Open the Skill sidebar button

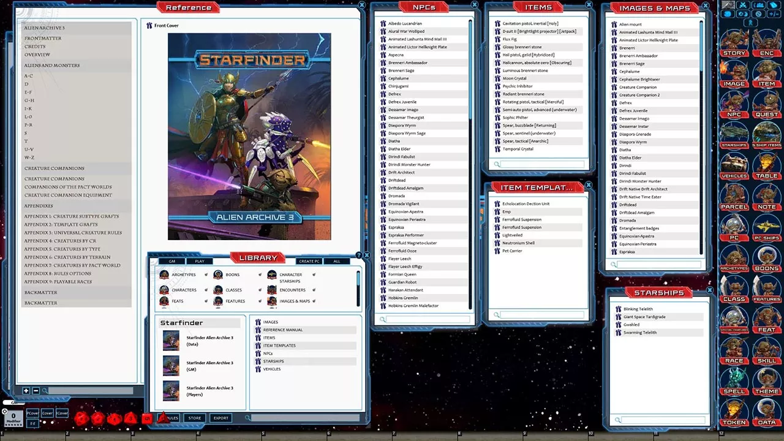coord(766,350)
